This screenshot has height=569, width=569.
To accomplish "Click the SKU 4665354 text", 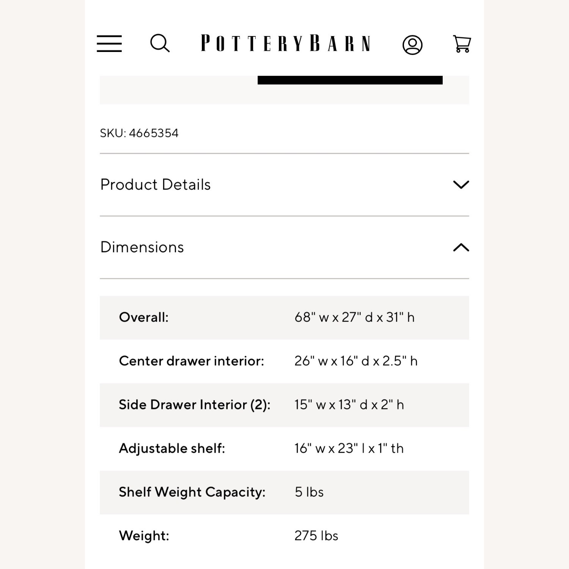I will click(x=139, y=133).
